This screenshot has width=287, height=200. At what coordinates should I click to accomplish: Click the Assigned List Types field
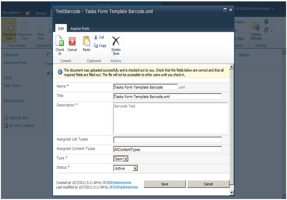(x=167, y=140)
